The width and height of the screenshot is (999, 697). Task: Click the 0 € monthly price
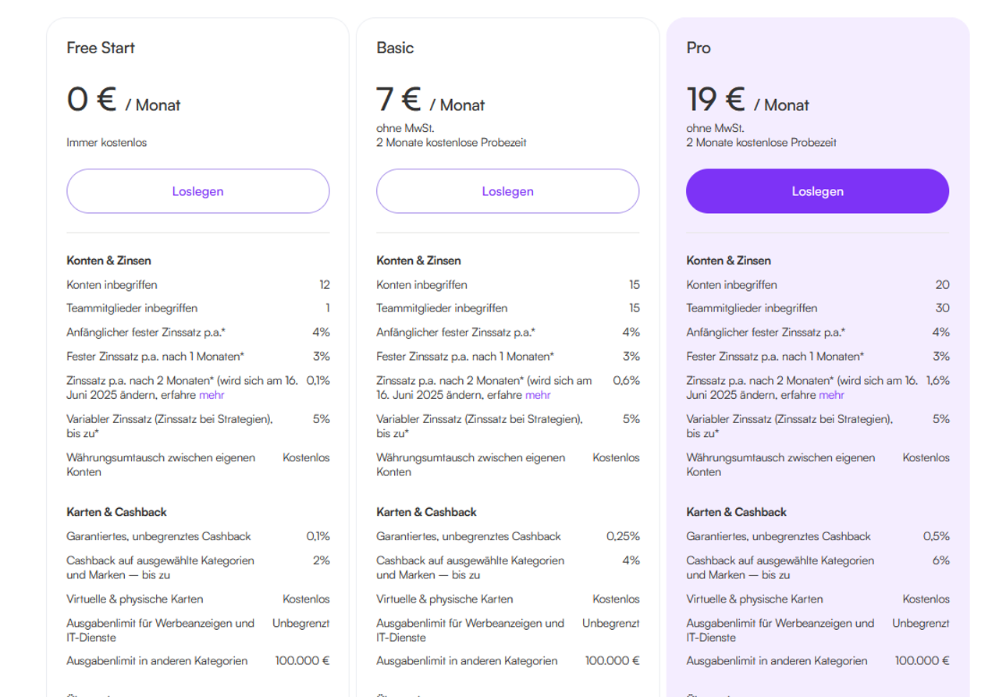[92, 100]
